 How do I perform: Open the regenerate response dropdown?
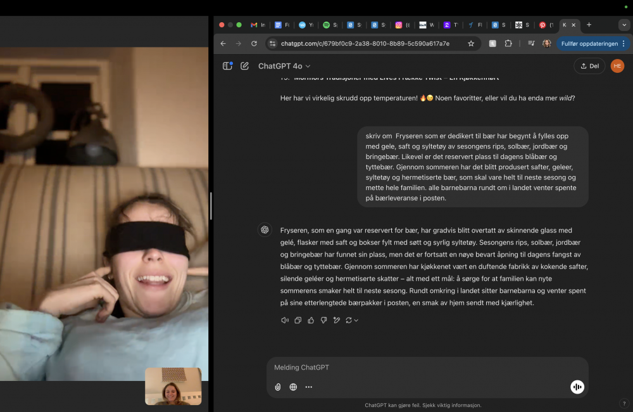pyautogui.click(x=351, y=320)
